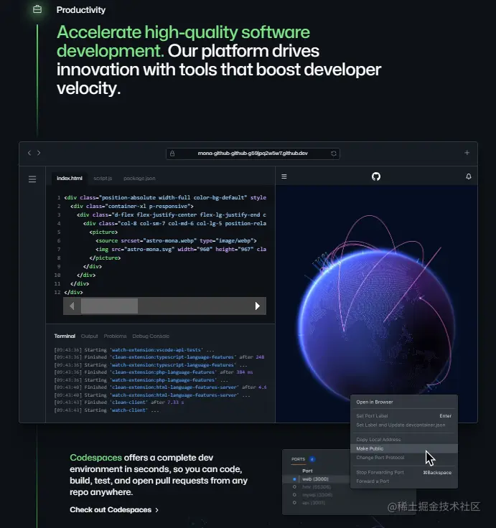The width and height of the screenshot is (496, 528).
Task: Switch to the script.js tab
Action: click(x=103, y=178)
